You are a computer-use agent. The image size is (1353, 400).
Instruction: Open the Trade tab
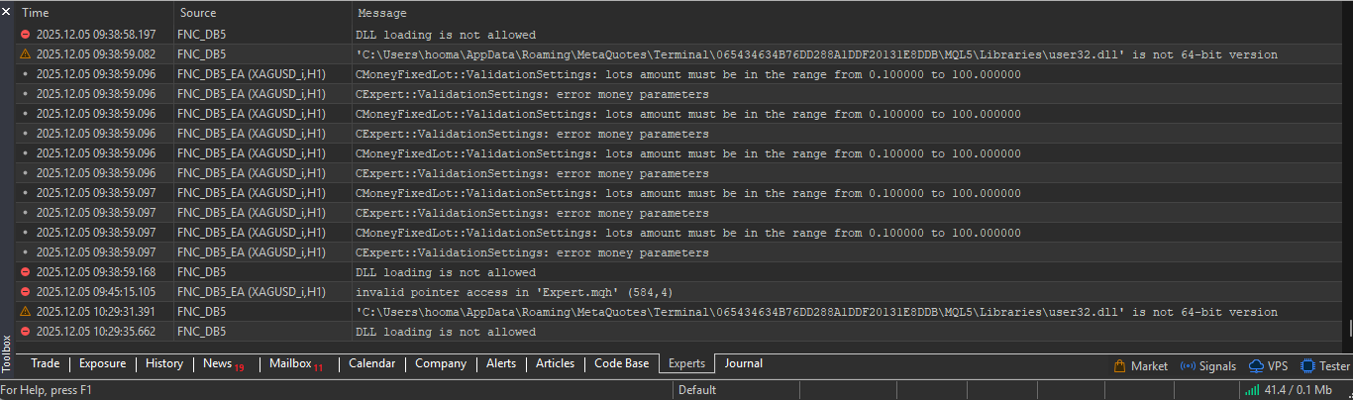click(x=45, y=363)
